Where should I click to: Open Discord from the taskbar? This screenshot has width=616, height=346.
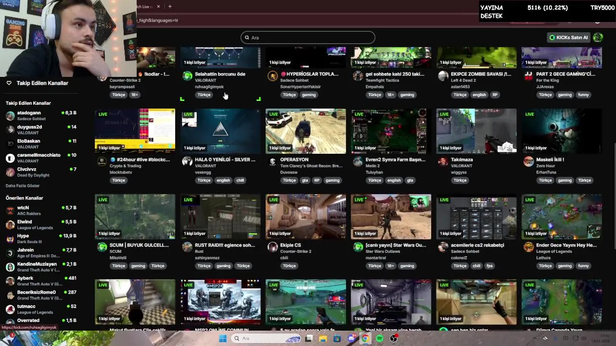pyautogui.click(x=351, y=338)
